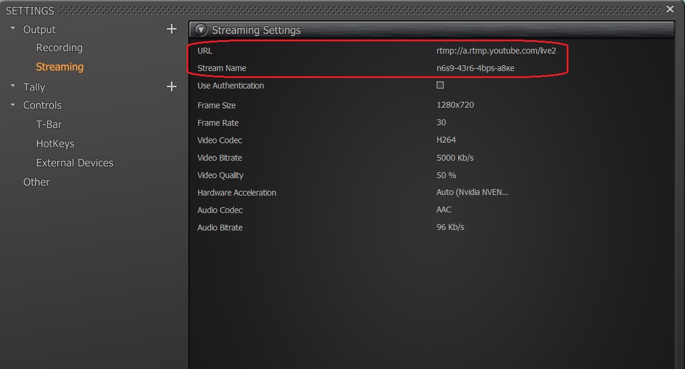Edit the rtmp URL value field
Image resolution: width=685 pixels, height=369 pixels.
pos(496,51)
